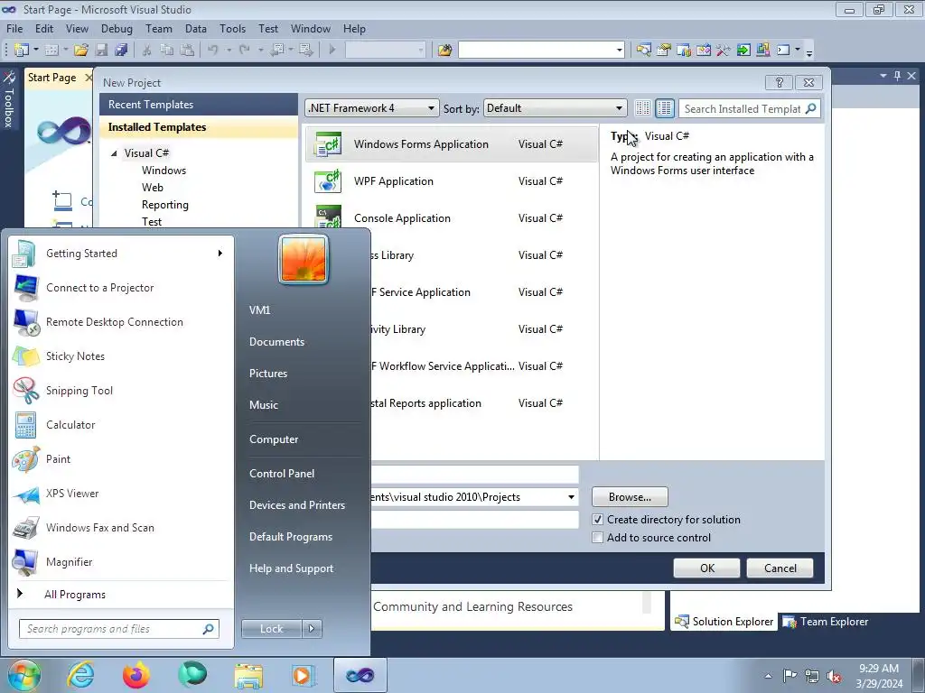This screenshot has width=925, height=693.
Task: Open the Properties Window toolbar icon
Action: tap(664, 51)
